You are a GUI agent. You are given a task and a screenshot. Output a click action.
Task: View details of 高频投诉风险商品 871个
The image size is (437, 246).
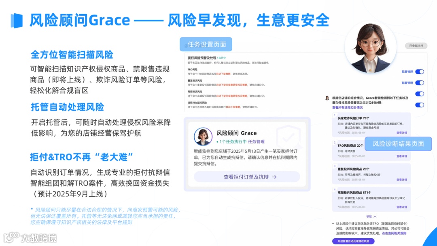402,207
